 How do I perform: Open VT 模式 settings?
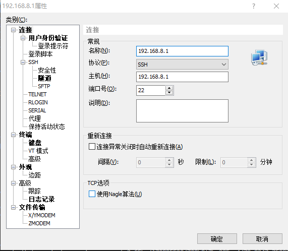(38, 151)
